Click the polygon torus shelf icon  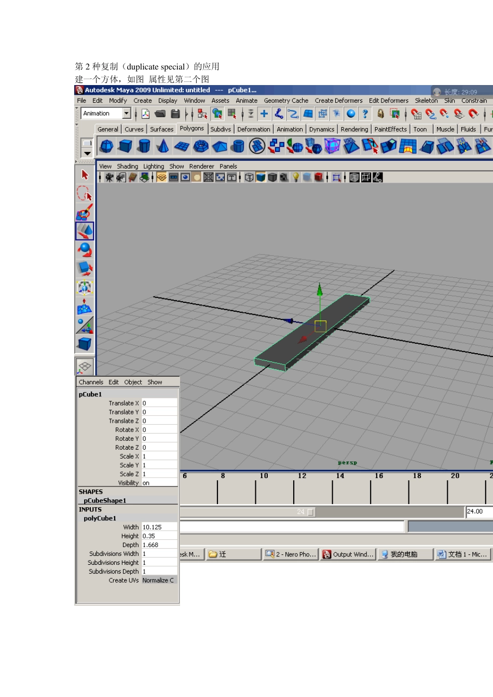point(201,146)
